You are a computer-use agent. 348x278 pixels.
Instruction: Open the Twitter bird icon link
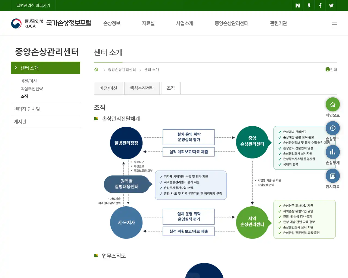click(x=331, y=5)
